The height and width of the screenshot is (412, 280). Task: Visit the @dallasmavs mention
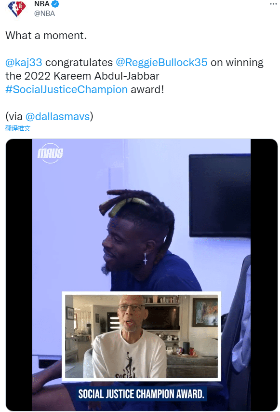[58, 116]
